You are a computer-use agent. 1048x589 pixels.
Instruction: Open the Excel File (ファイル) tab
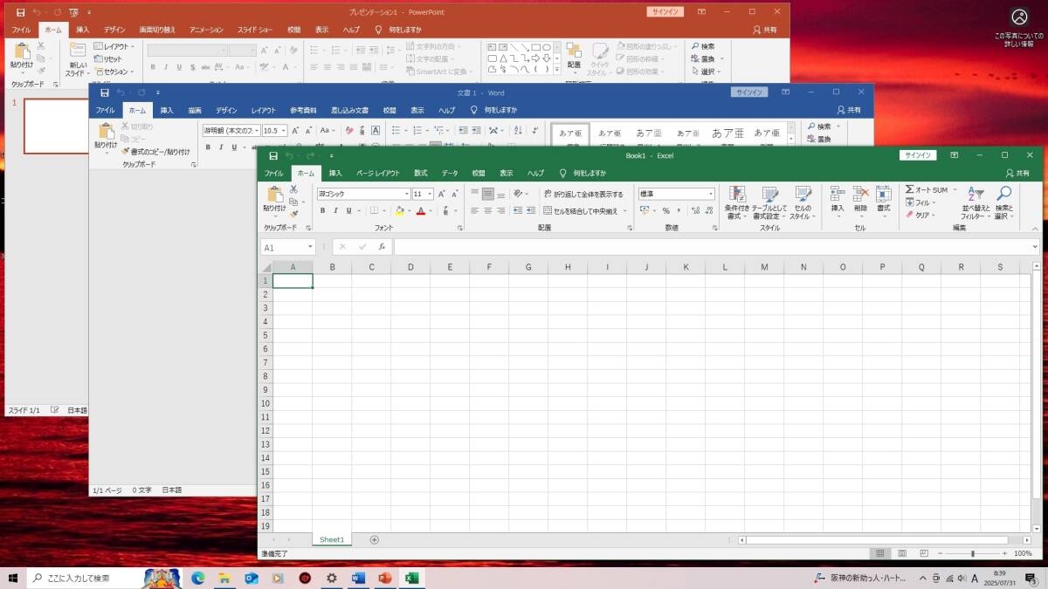coord(274,174)
